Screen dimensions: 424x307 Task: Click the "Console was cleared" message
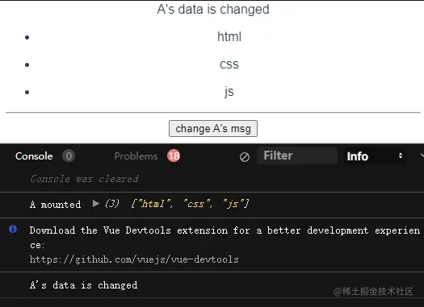click(x=84, y=179)
